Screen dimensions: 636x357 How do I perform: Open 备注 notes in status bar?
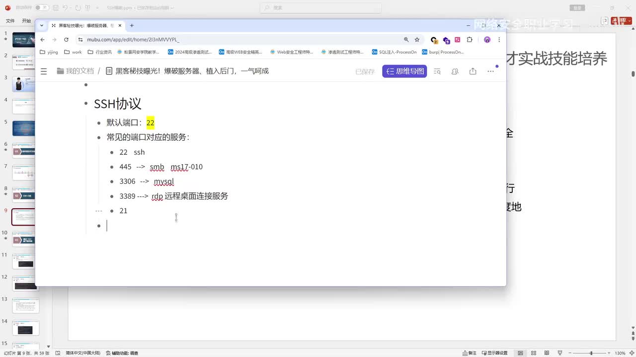tap(469, 353)
